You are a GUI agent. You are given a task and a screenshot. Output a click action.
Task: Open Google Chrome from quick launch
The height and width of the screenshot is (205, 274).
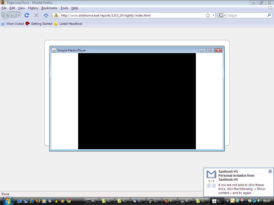click(69, 201)
